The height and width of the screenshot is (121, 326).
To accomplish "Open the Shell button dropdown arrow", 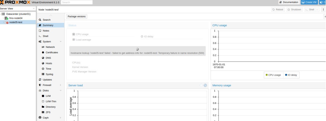I will (317, 9).
